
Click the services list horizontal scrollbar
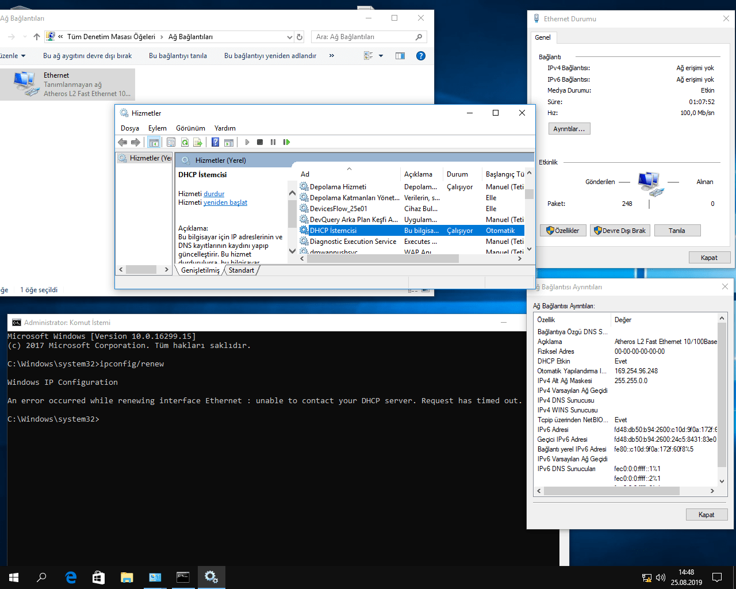(x=382, y=259)
